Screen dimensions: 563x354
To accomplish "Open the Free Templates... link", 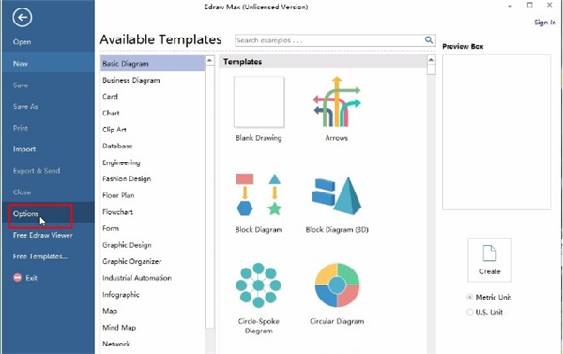I will 39,256.
